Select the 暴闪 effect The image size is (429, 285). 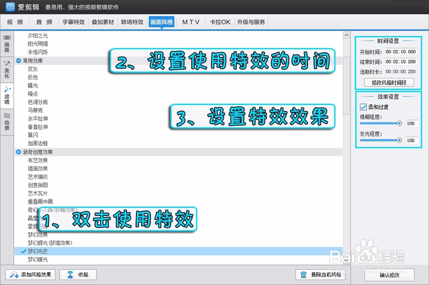point(33,135)
